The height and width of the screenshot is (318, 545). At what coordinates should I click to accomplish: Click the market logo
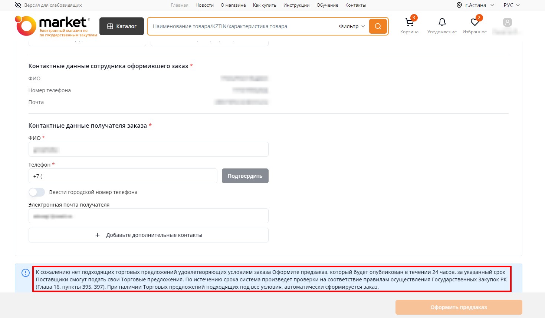click(56, 26)
